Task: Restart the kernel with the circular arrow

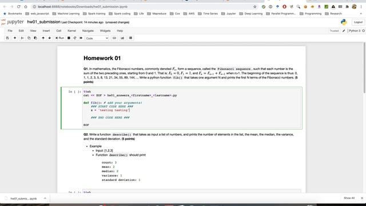Action: click(x=75, y=38)
